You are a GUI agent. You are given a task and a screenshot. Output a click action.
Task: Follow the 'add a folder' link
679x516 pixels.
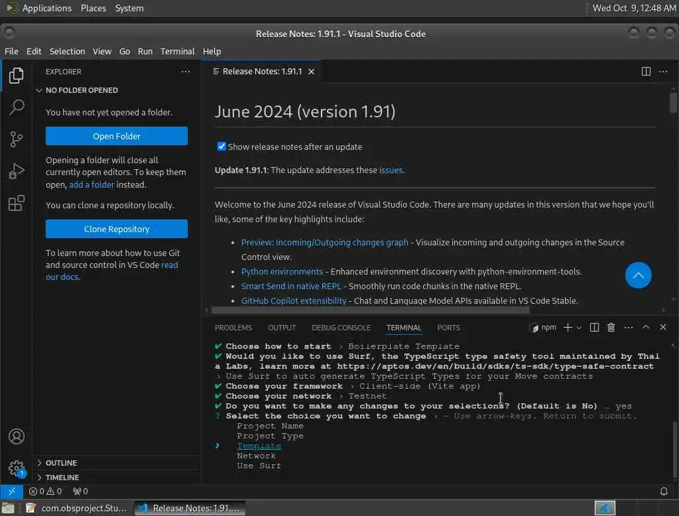click(x=92, y=184)
